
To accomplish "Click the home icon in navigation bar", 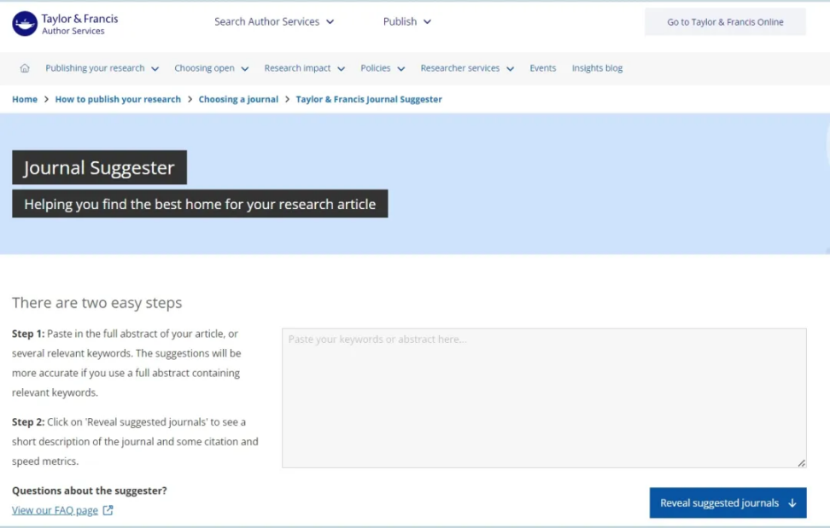I will click(x=25, y=68).
